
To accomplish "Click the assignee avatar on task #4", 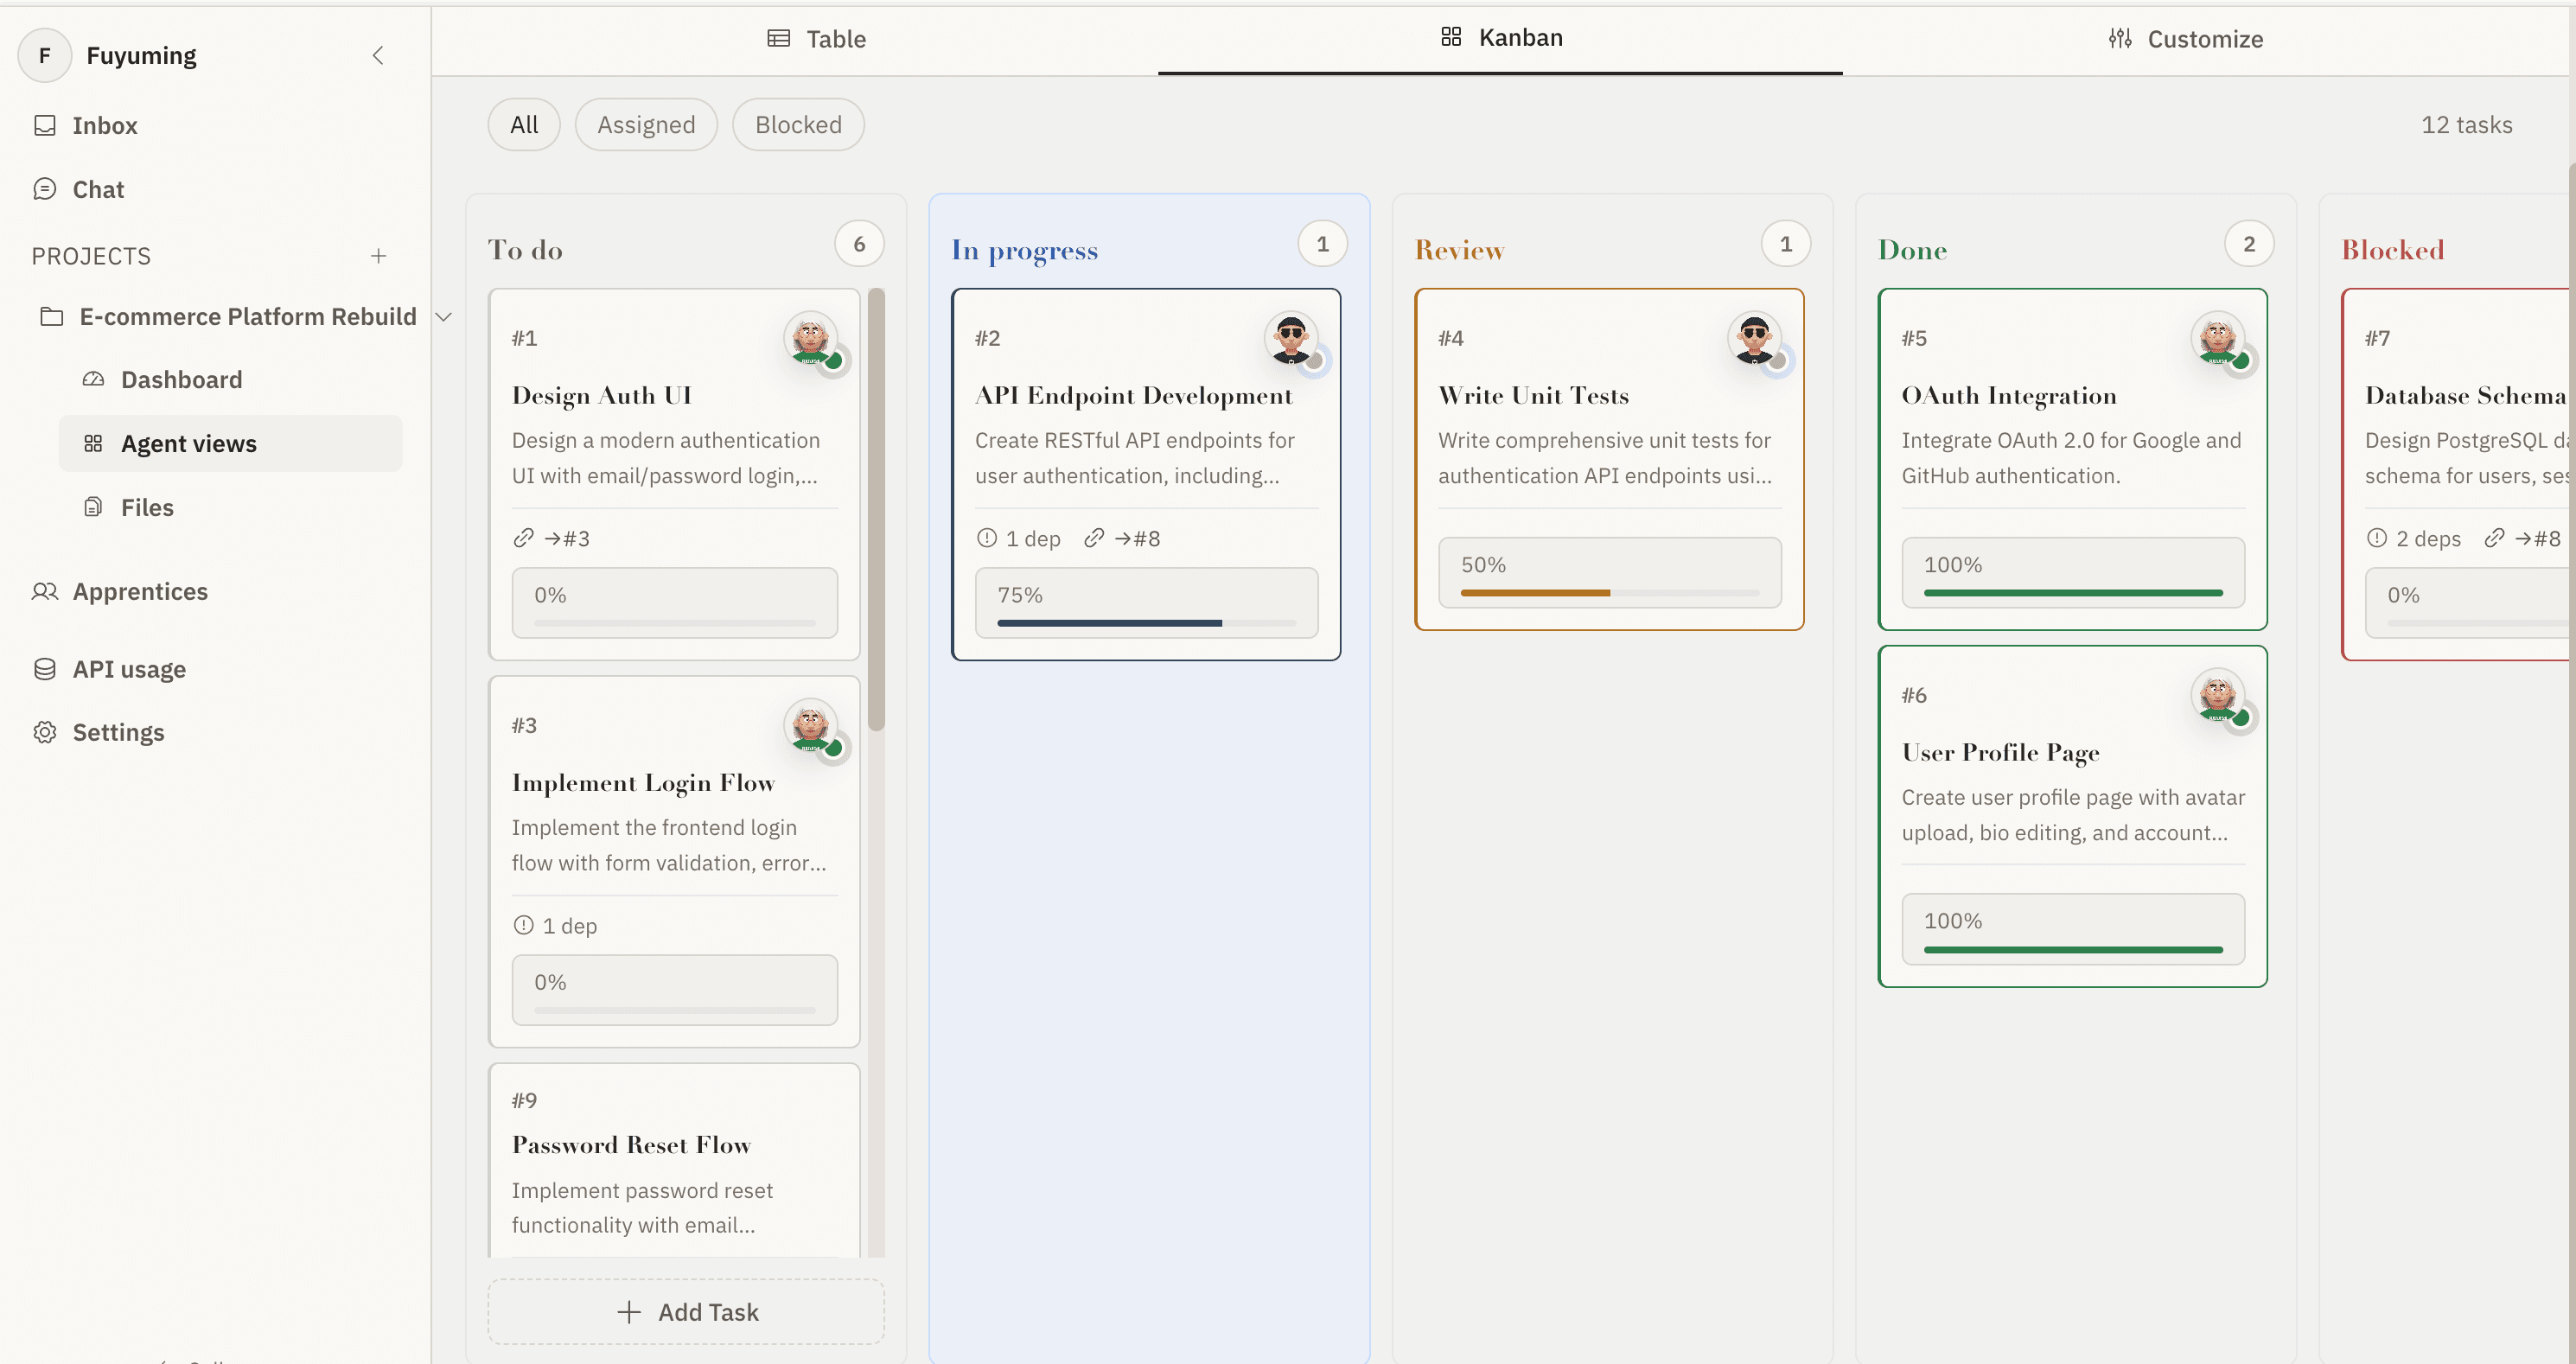I will click(x=1754, y=338).
